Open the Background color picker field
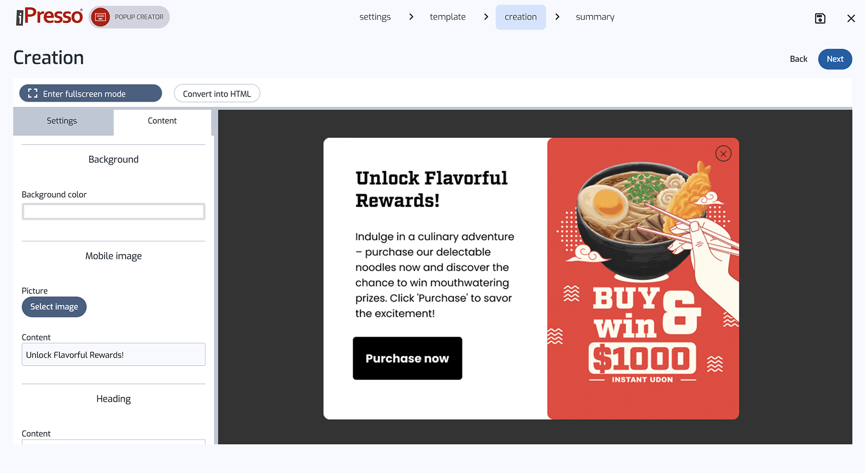865x473 pixels. coord(114,211)
